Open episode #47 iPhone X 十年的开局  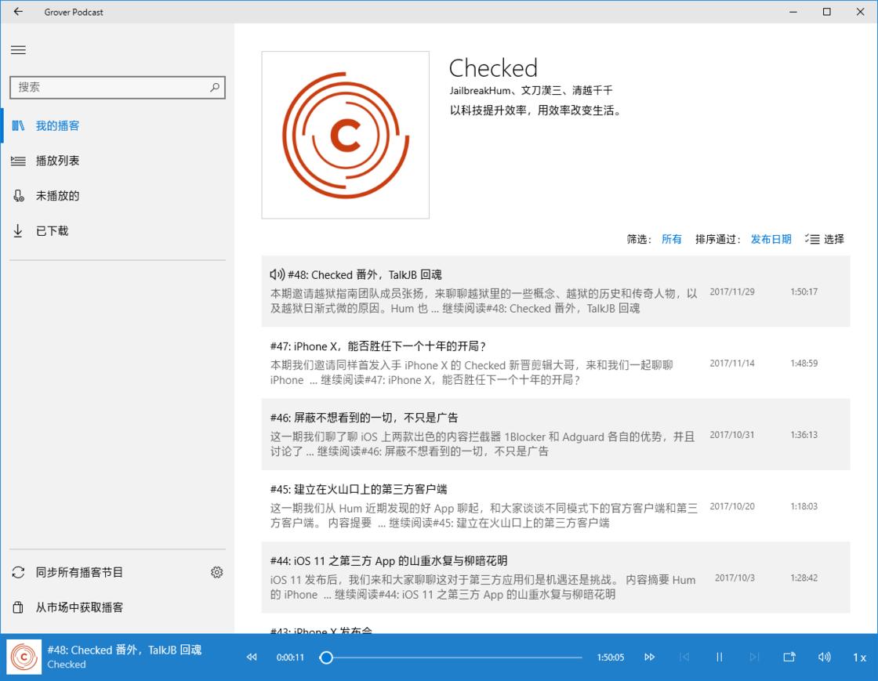click(x=556, y=363)
